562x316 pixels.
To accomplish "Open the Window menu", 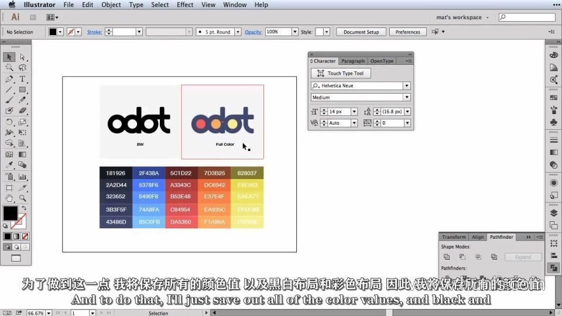I will pyautogui.click(x=235, y=5).
